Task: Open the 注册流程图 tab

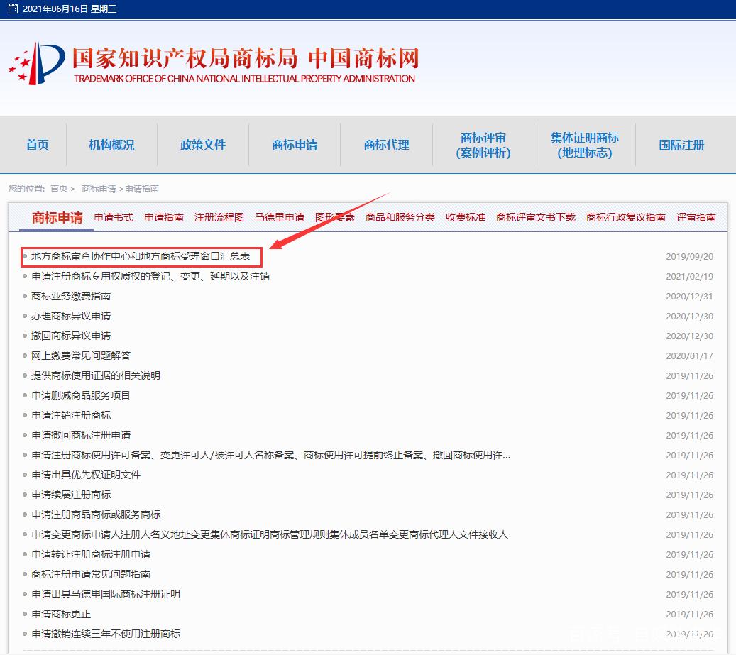Action: point(219,217)
